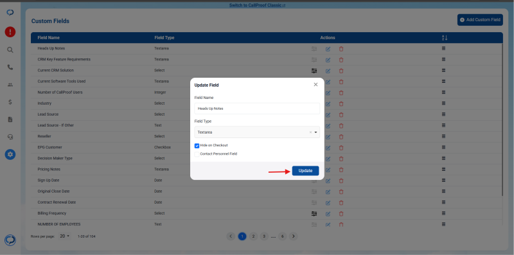Viewport: 514px width, 255px height.
Task: Select the EPG Customer row name
Action: (x=50, y=148)
